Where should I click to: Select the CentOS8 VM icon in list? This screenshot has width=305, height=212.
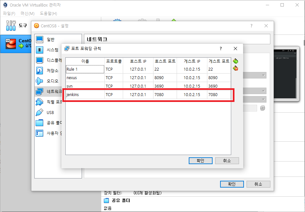[11, 44]
